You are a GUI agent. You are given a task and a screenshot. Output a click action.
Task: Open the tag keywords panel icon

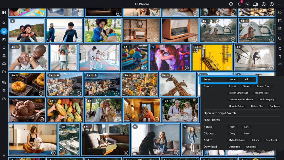280,39
